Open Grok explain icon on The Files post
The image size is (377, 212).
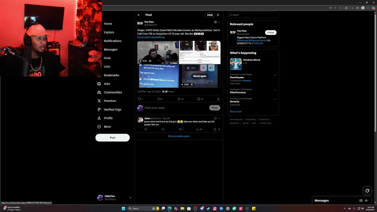pos(215,22)
